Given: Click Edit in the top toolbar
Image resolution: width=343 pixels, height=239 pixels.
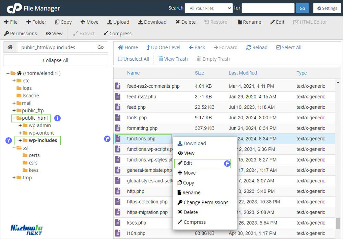Looking at the screenshot, I should click(x=277, y=22).
